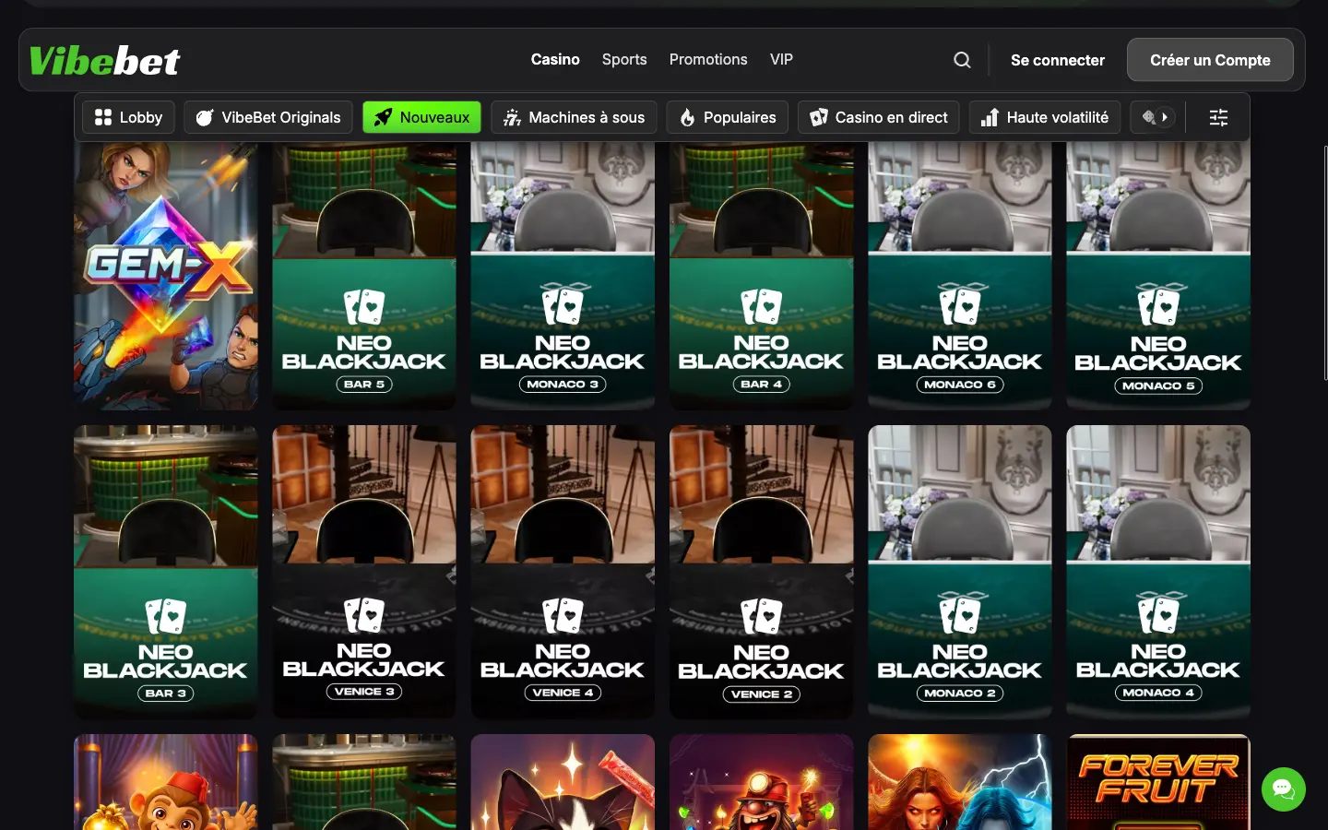The width and height of the screenshot is (1328, 830).
Task: Open the VIP page
Action: [x=781, y=59]
